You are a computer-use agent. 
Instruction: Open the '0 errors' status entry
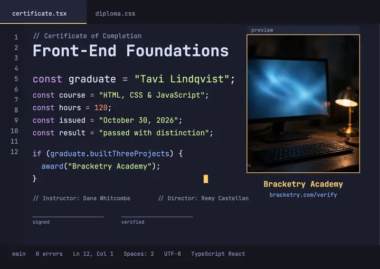click(x=49, y=254)
